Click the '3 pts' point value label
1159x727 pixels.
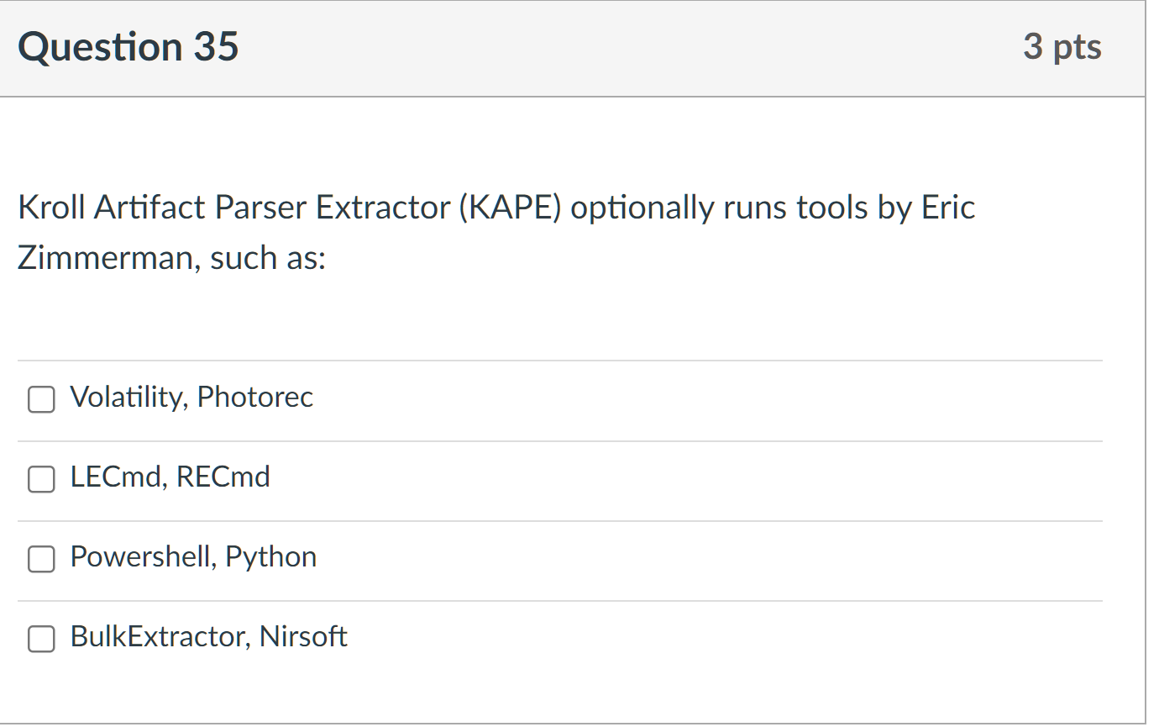click(1062, 46)
